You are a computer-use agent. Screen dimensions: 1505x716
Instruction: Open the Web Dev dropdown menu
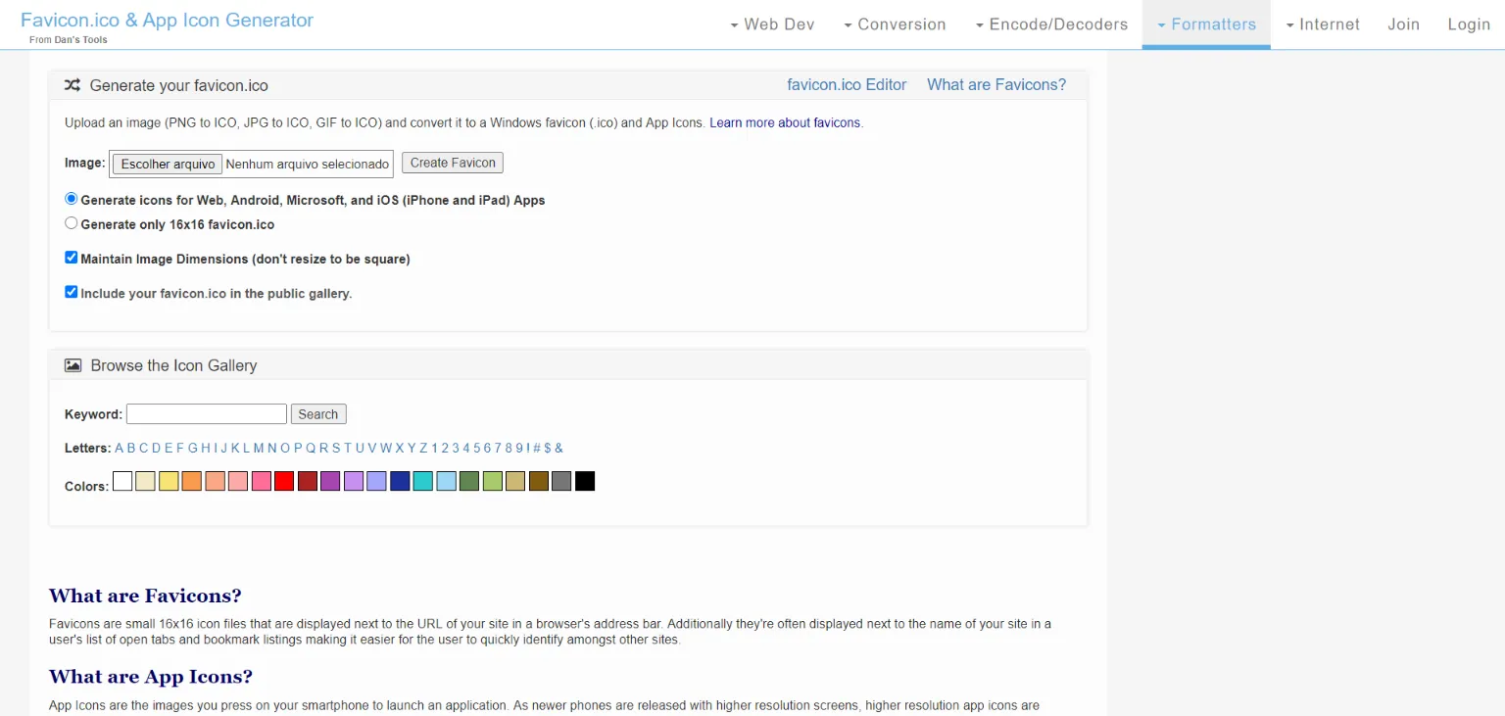pyautogui.click(x=772, y=24)
